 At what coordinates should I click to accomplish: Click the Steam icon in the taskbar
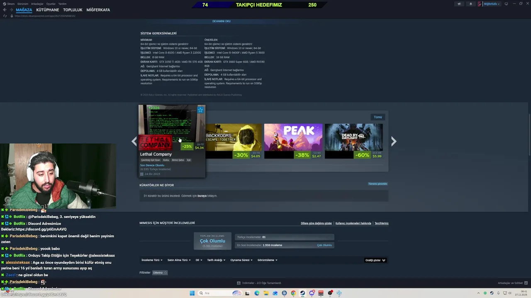click(302, 293)
